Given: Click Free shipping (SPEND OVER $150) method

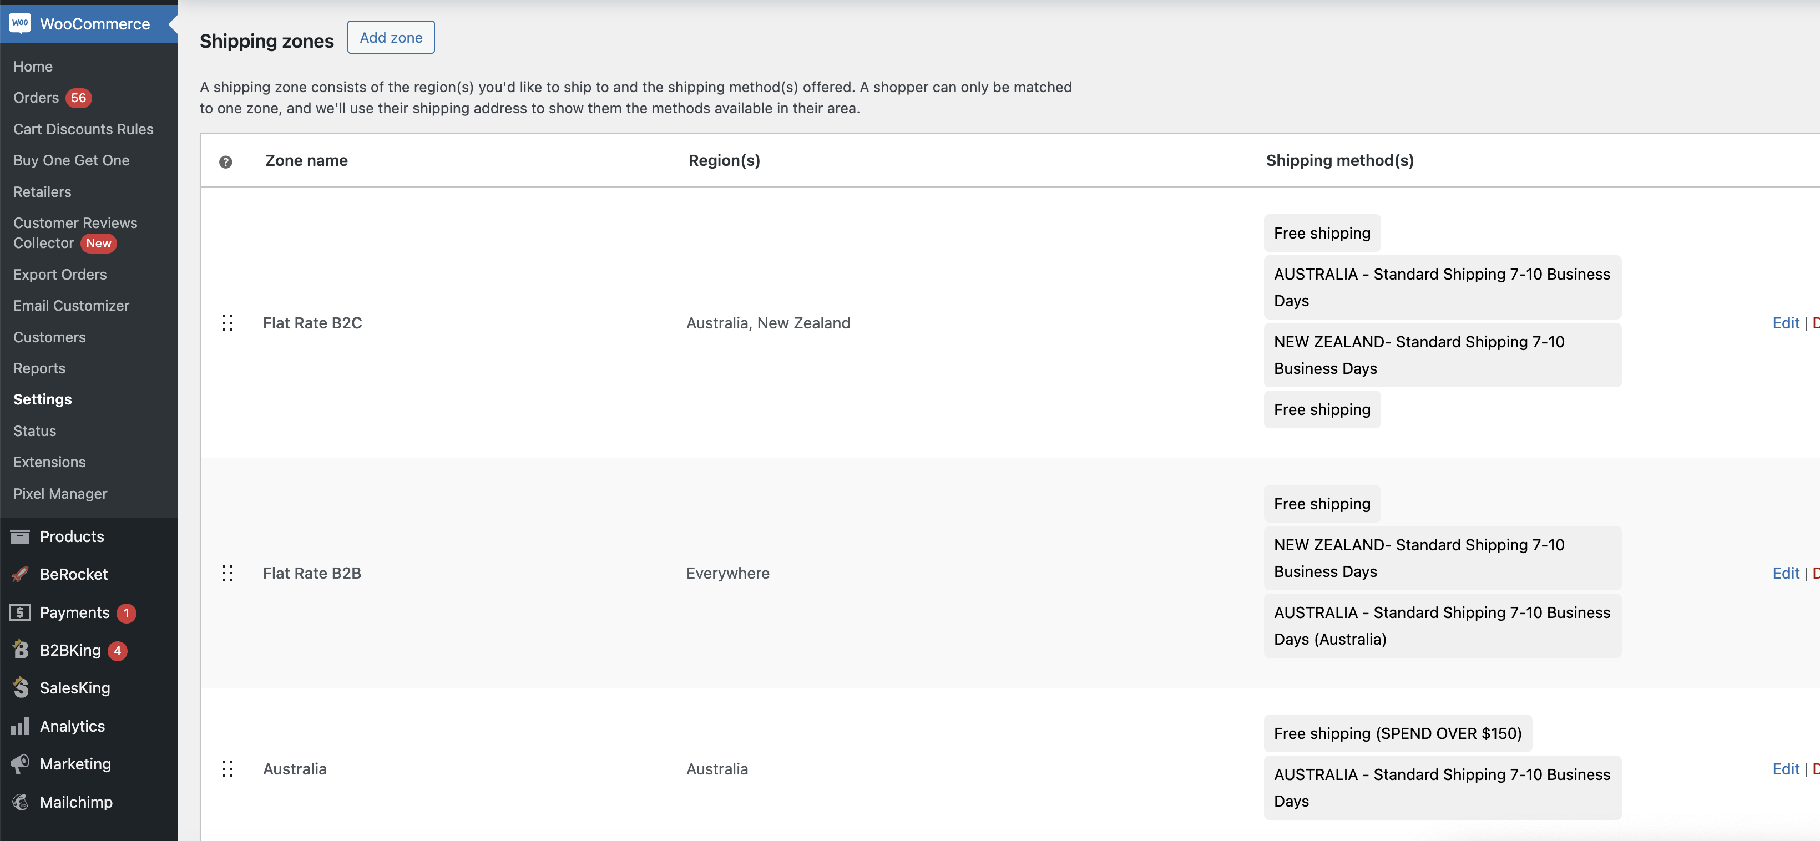Looking at the screenshot, I should tap(1398, 733).
